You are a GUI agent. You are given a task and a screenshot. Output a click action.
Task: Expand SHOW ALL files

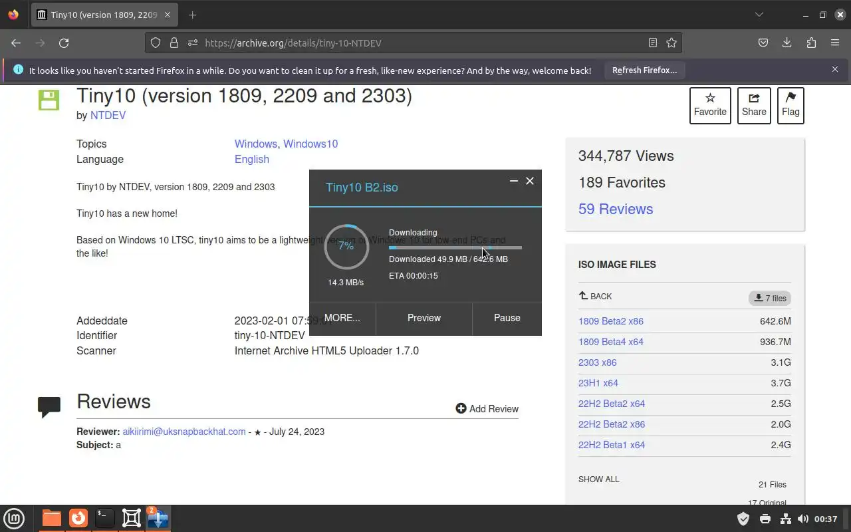(x=598, y=479)
